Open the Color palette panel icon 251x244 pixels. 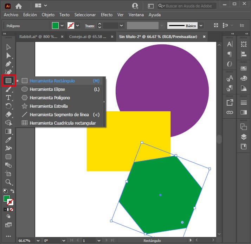click(244, 78)
